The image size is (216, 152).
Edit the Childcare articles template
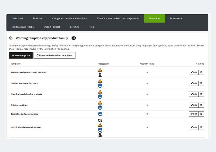(x=194, y=105)
